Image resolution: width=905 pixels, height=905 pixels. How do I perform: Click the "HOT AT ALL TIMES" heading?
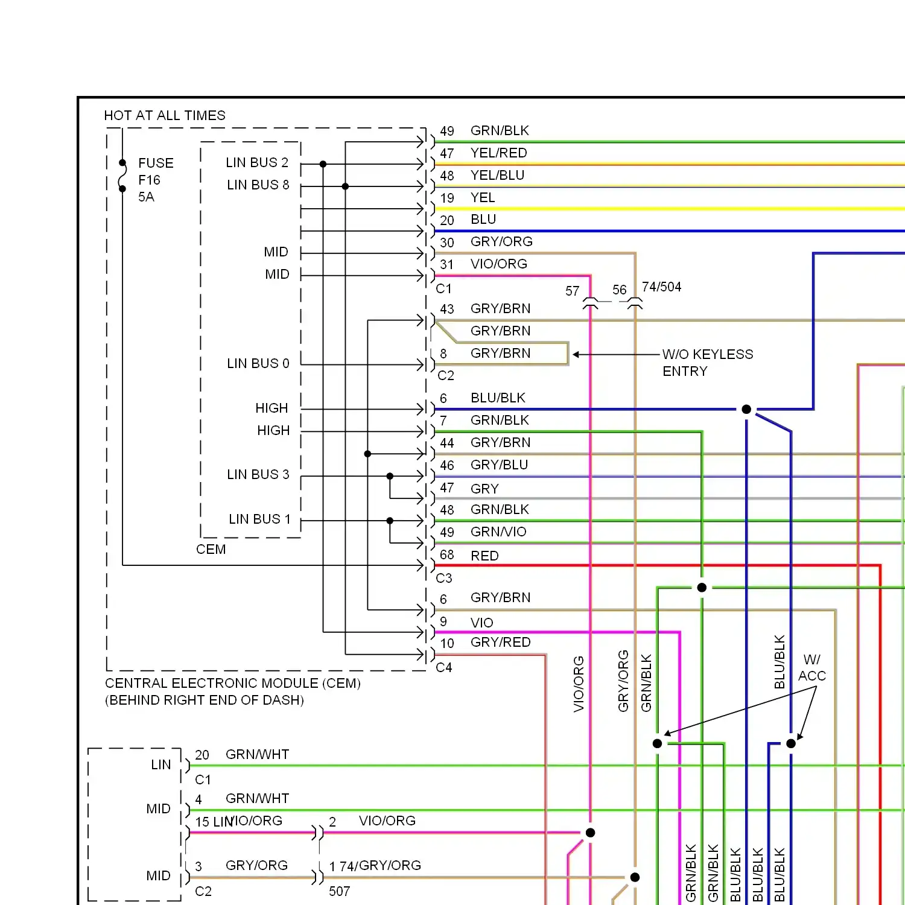click(165, 115)
